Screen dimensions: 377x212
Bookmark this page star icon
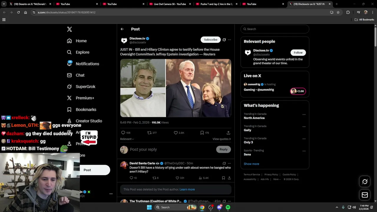coord(338,12)
